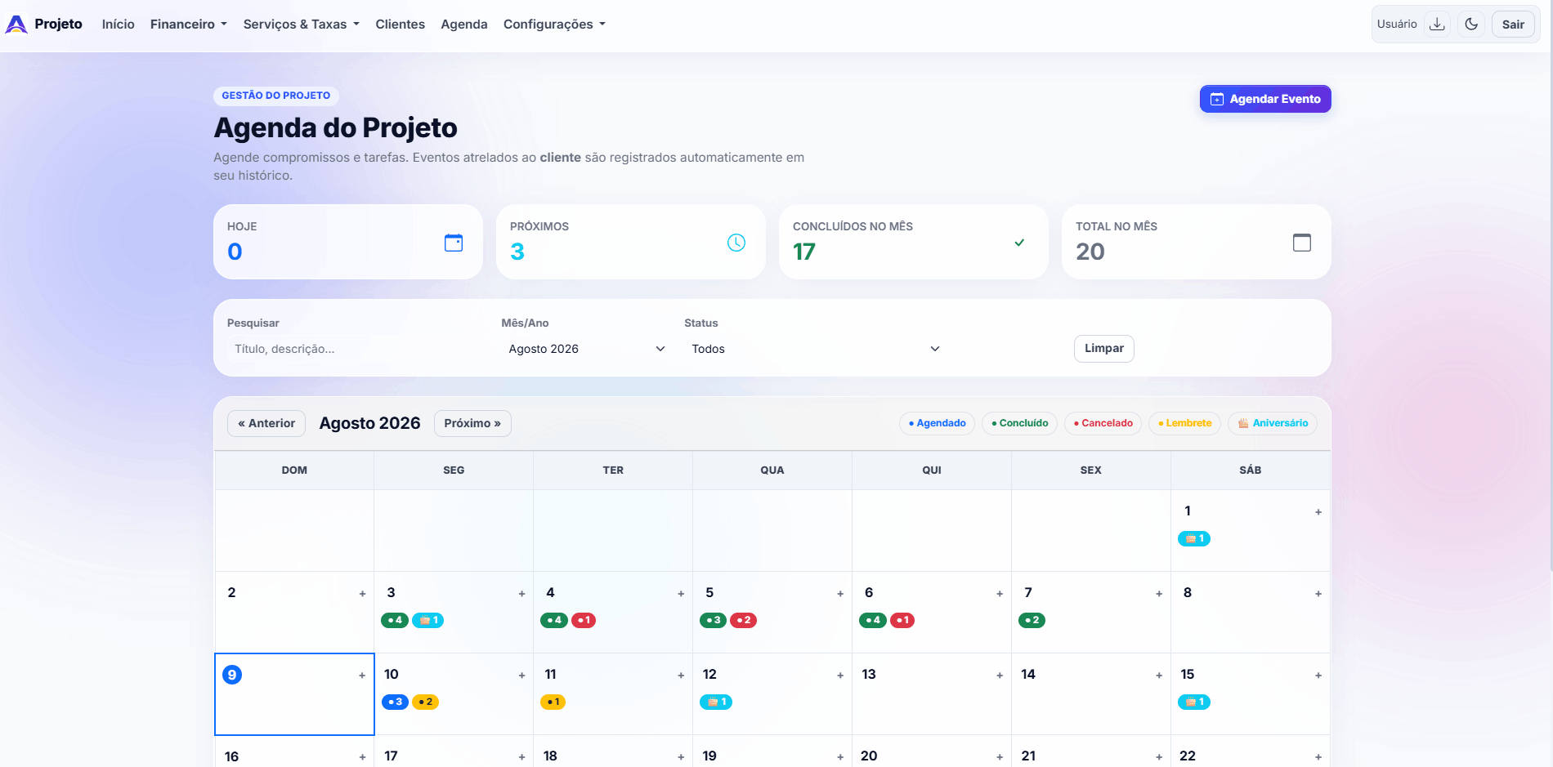Add event on day 6 with plus icon
Image resolution: width=1553 pixels, height=767 pixels.
(1000, 594)
